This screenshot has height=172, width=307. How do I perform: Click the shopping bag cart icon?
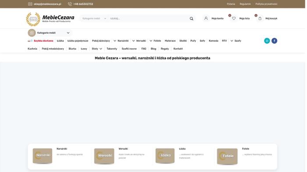click(260, 18)
